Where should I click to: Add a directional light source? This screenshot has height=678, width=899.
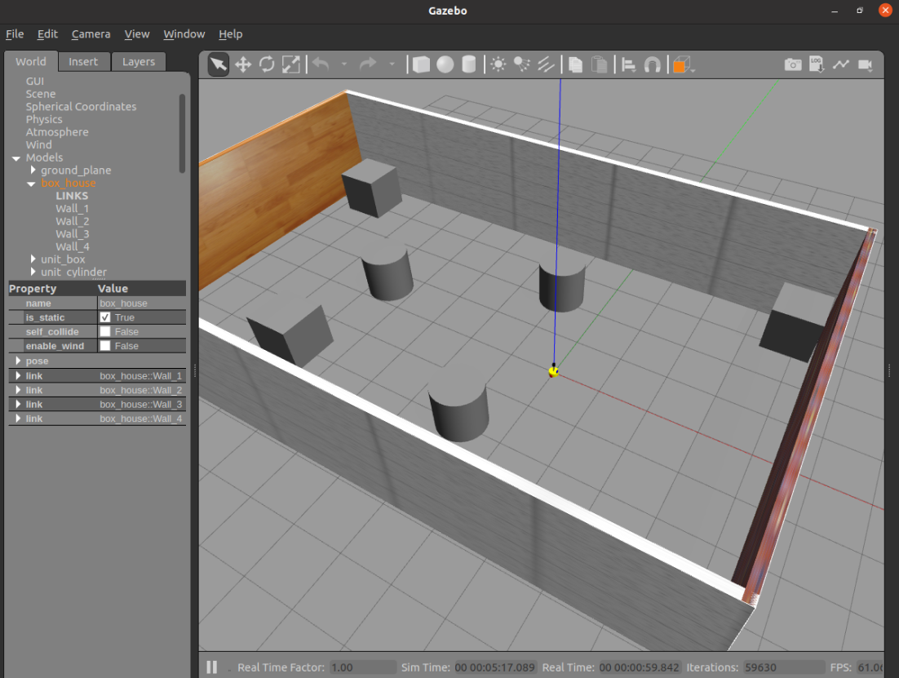click(x=546, y=64)
